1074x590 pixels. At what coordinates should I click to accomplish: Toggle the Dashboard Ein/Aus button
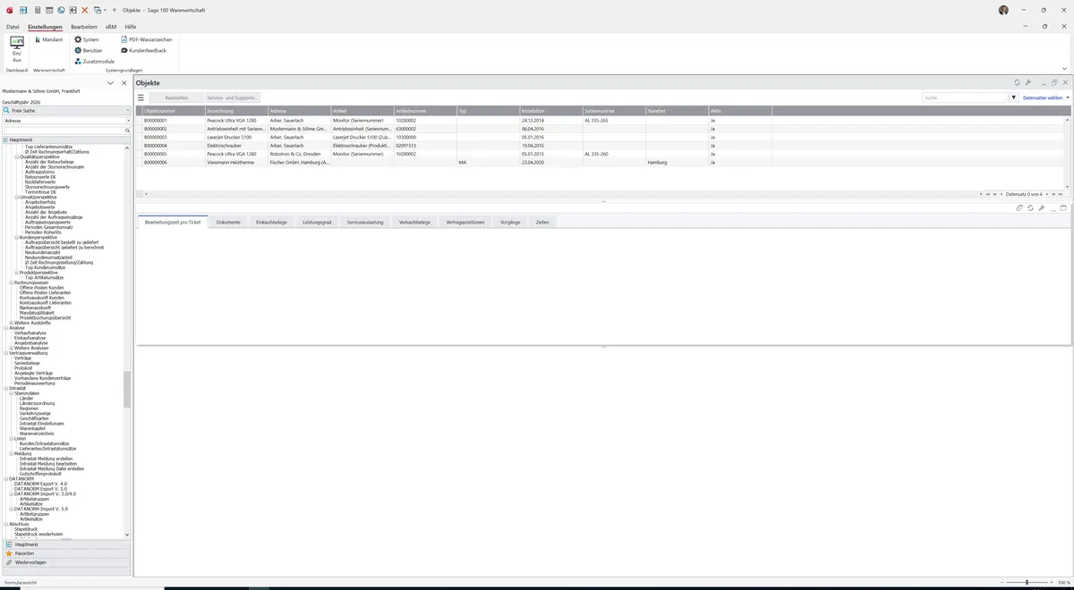[x=17, y=49]
